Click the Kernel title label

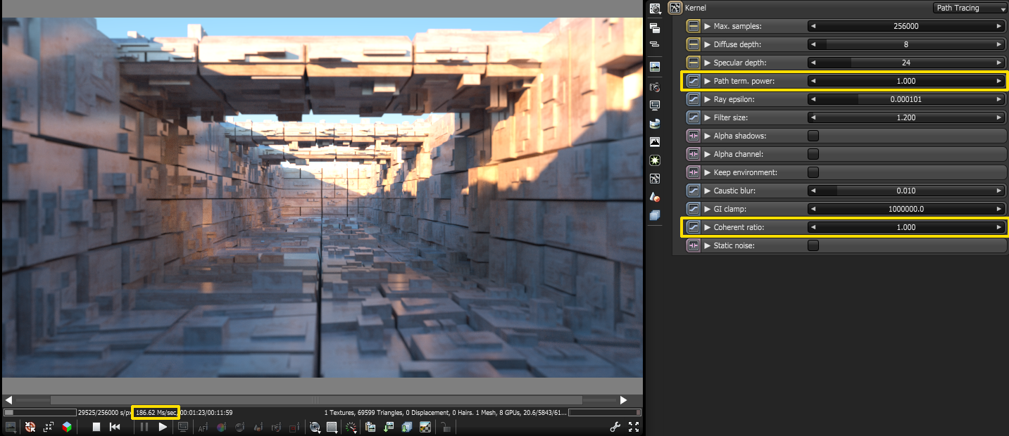coord(695,8)
